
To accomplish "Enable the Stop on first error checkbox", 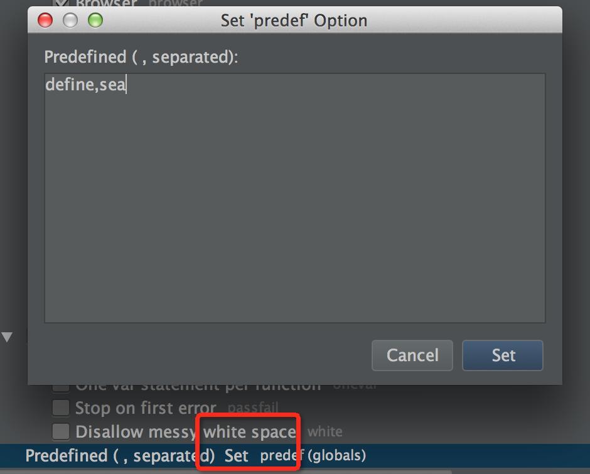I will pyautogui.click(x=61, y=408).
